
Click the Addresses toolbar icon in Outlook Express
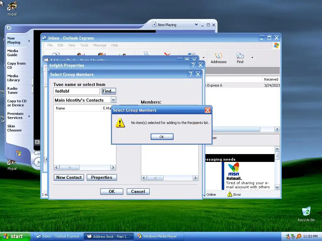(x=219, y=58)
